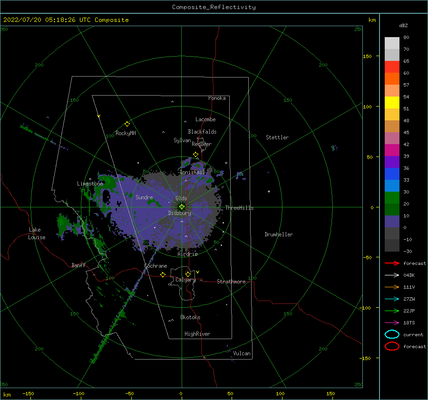This screenshot has width=428, height=400.
Task: Click the red 65-60 dBZ color swatch
Action: pos(392,67)
